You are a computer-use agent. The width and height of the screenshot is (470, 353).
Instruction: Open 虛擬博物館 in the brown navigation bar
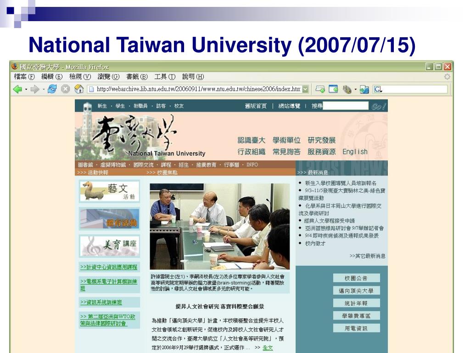(x=113, y=165)
